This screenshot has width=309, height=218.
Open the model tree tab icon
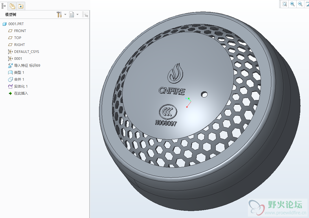click(3, 6)
